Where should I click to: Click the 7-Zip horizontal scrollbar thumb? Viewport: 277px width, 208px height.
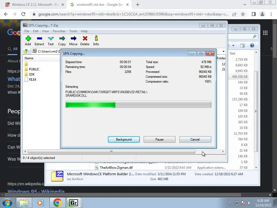coord(111,152)
